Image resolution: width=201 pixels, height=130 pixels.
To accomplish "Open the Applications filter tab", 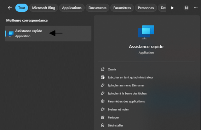I will click(71, 8).
